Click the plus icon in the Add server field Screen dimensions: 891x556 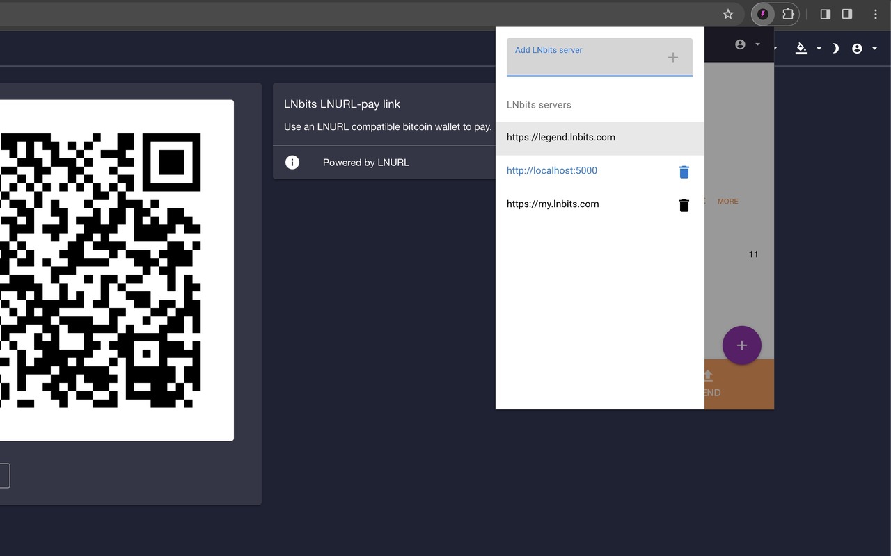click(672, 58)
